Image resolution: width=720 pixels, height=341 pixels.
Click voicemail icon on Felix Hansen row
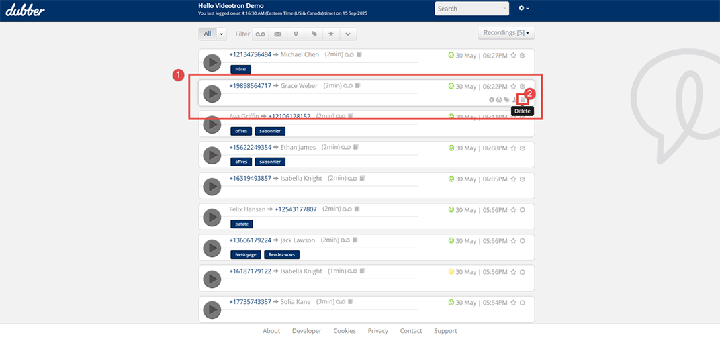point(349,209)
